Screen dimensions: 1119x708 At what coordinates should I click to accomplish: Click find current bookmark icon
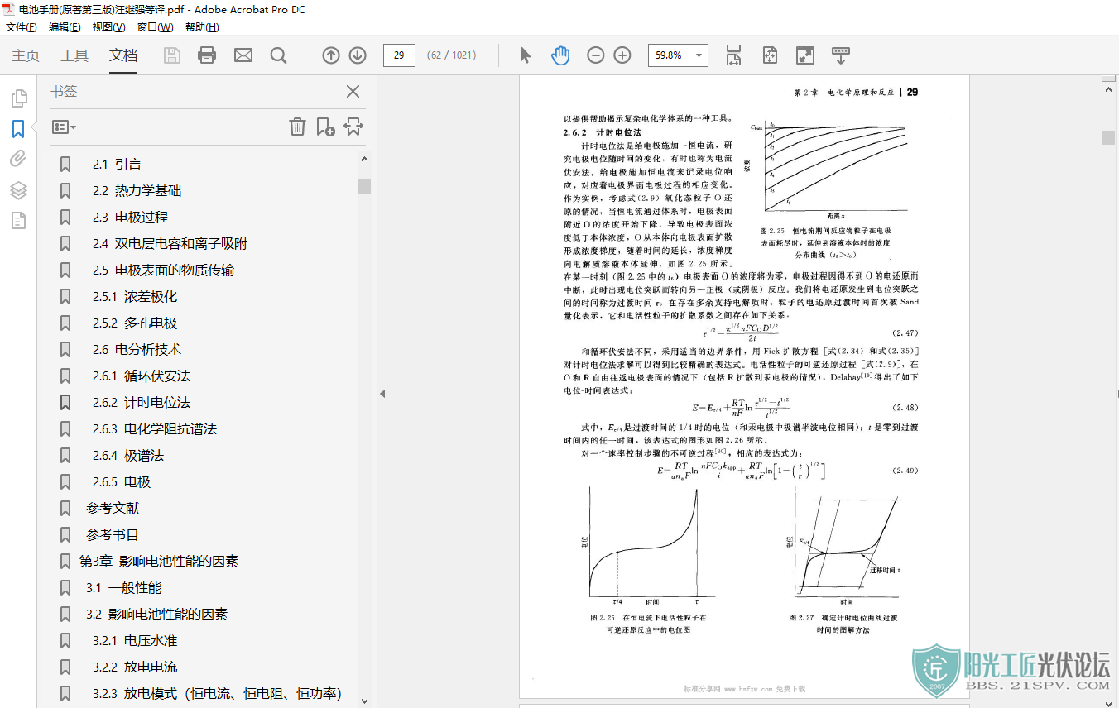353,127
